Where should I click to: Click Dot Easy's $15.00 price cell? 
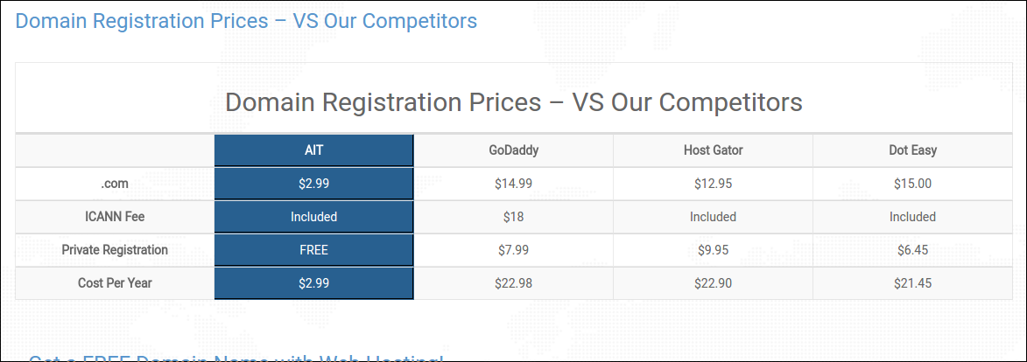coord(912,184)
